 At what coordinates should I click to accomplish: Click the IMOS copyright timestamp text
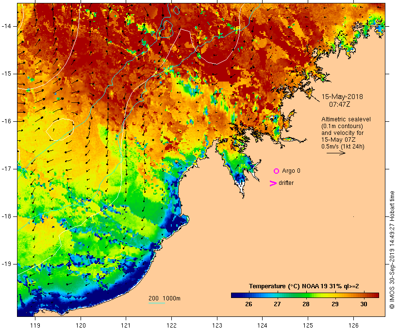click(x=392, y=250)
